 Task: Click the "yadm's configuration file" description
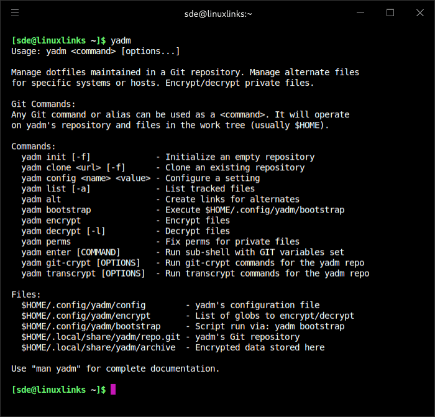click(257, 305)
